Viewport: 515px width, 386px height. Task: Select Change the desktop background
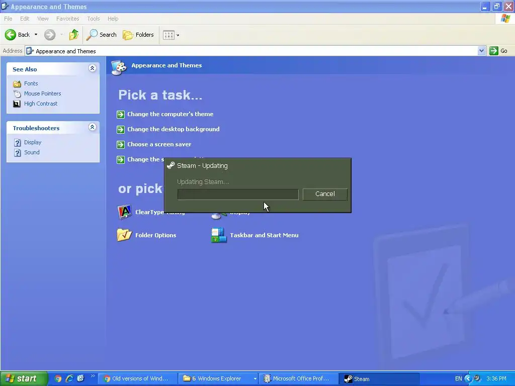[x=173, y=129]
